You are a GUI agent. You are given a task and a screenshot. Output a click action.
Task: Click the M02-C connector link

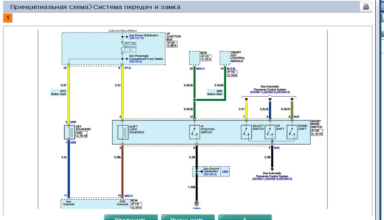[x=129, y=196]
